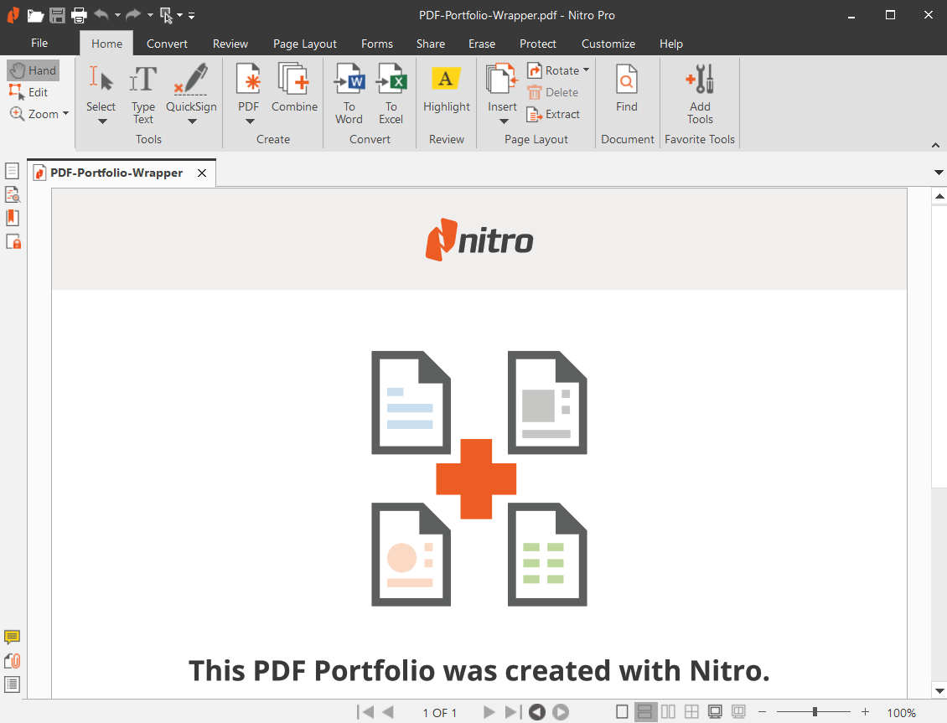The height and width of the screenshot is (723, 947).
Task: Click Rotate in Page Layout
Action: pos(554,70)
